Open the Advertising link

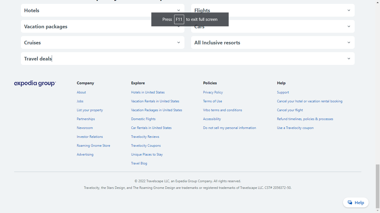pyautogui.click(x=85, y=154)
